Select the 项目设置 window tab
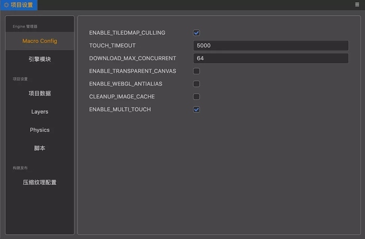This screenshot has height=239, width=365. pyautogui.click(x=19, y=5)
